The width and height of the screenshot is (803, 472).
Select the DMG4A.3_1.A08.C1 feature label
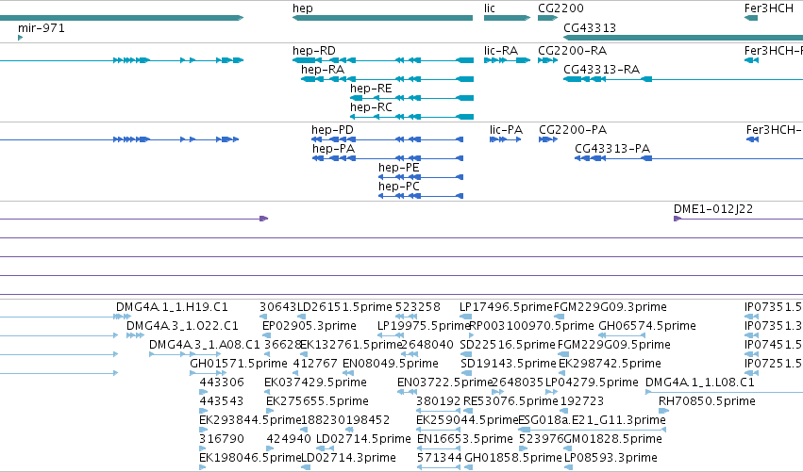pos(205,345)
